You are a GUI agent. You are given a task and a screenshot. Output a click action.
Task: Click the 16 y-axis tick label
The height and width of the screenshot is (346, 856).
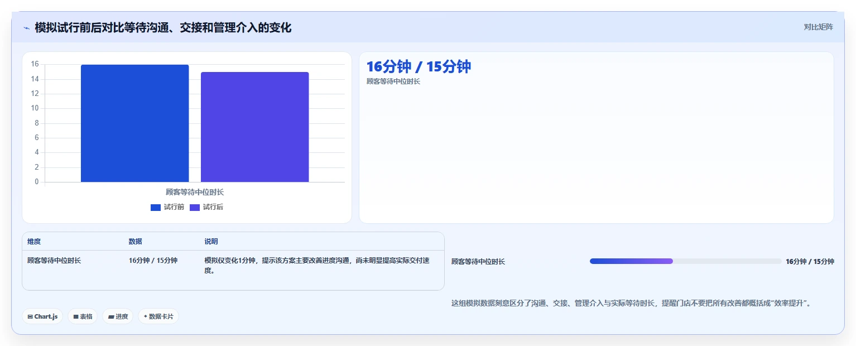(x=35, y=64)
